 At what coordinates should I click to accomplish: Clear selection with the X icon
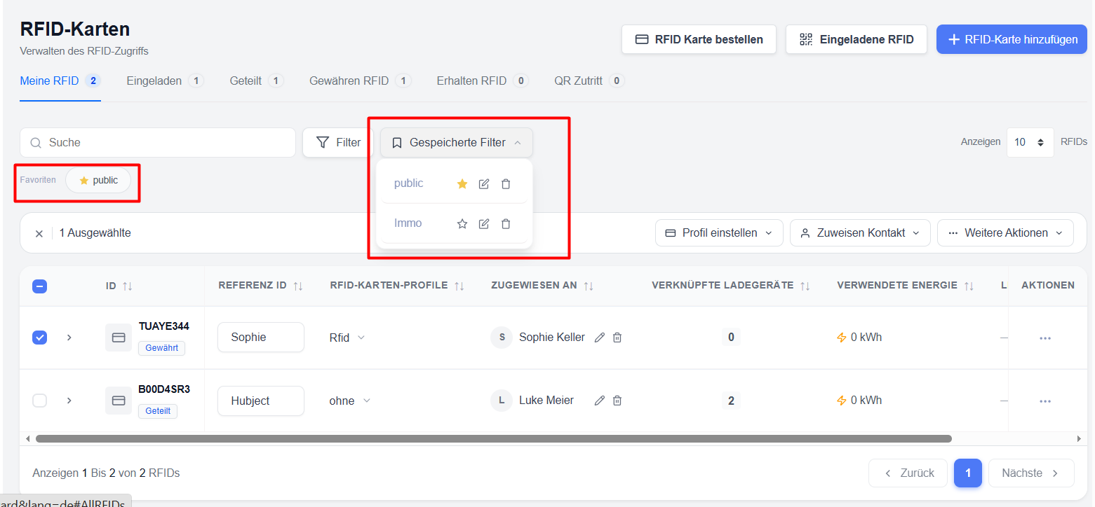39,233
